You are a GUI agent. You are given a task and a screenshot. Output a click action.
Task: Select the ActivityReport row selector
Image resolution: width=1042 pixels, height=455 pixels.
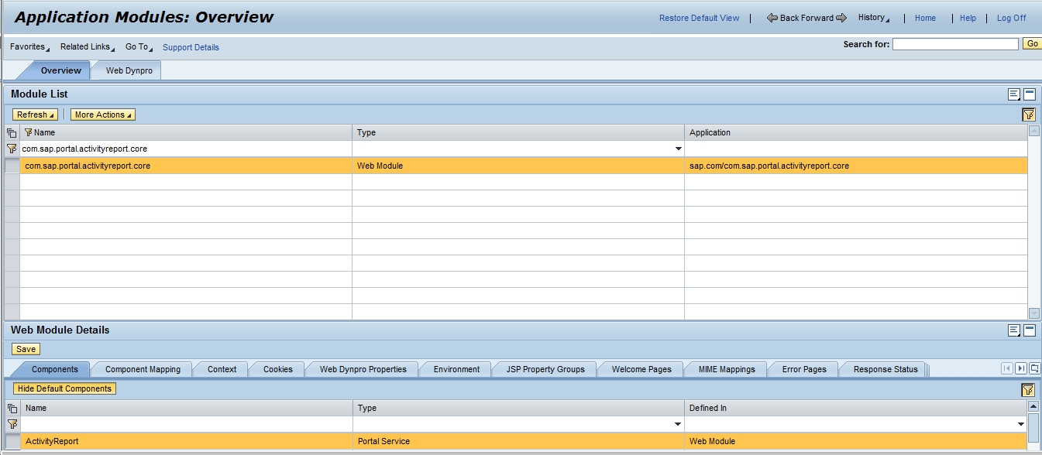coord(12,441)
